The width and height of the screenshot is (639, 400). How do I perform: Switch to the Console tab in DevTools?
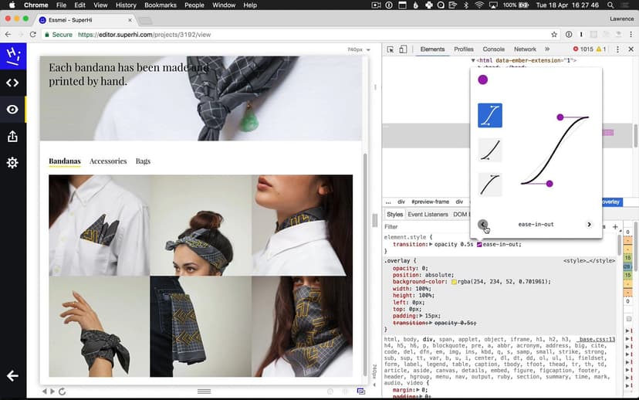point(493,49)
